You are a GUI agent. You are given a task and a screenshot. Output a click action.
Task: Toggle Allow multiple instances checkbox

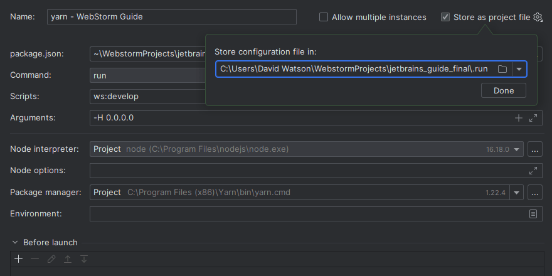pyautogui.click(x=324, y=17)
